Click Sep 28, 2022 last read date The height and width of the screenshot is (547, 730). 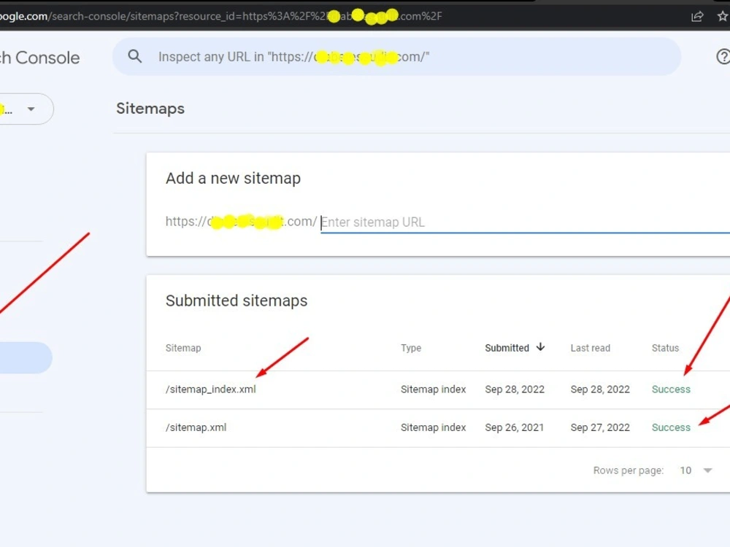point(599,389)
